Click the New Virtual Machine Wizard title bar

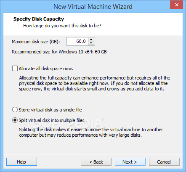[x=93, y=7]
